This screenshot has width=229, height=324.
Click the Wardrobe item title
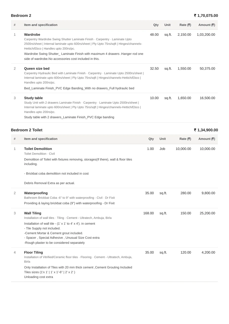(32, 34)
